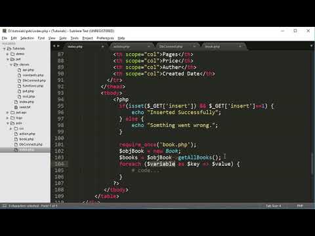Click the vertical scrollbar in the editor
The width and height of the screenshot is (315, 236).
[312, 163]
